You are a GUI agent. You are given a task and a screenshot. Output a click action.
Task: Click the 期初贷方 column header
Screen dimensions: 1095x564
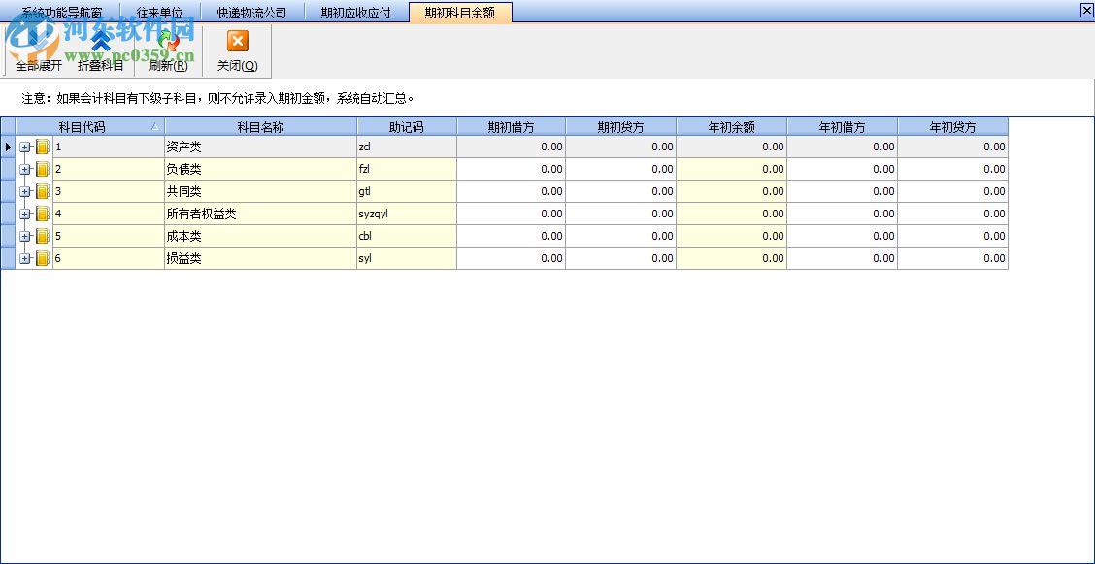[x=621, y=127]
